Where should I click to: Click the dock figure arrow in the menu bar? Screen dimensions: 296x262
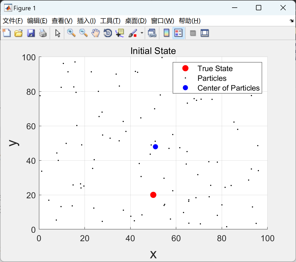292,21
